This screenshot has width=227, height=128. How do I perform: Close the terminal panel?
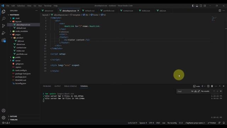pyautogui.click(x=223, y=86)
